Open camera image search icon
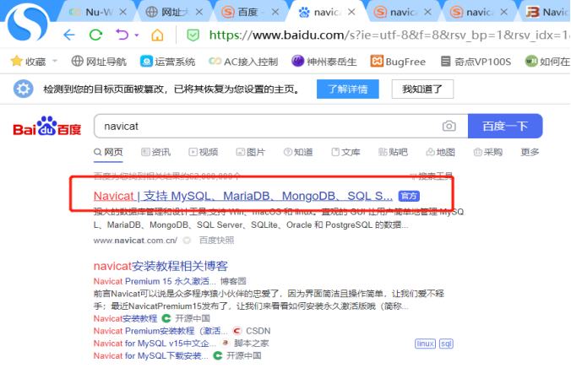571x368 pixels. [449, 126]
